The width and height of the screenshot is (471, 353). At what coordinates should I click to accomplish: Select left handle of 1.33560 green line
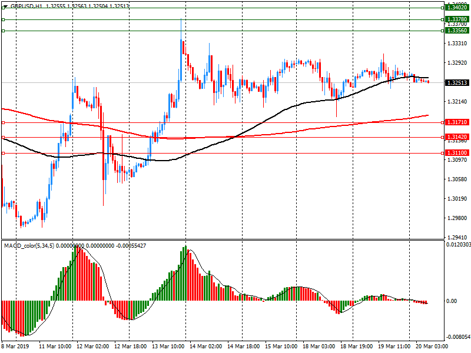[x=4, y=31]
